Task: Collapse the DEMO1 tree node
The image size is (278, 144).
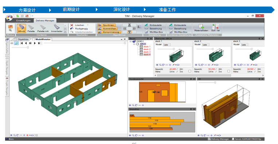Action: coord(130,41)
